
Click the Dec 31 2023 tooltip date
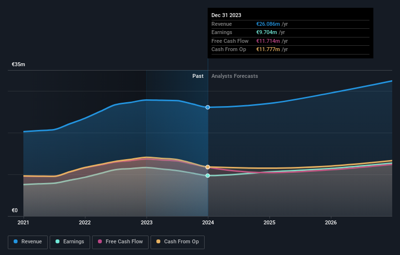pos(226,15)
